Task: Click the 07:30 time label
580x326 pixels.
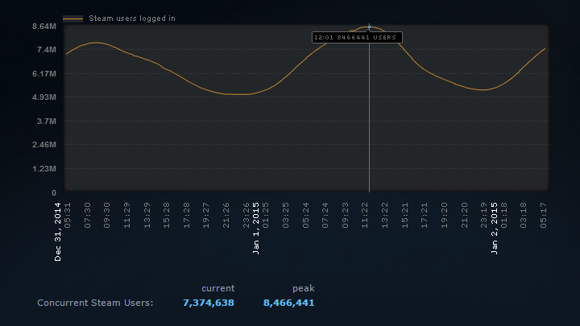Action: click(87, 215)
